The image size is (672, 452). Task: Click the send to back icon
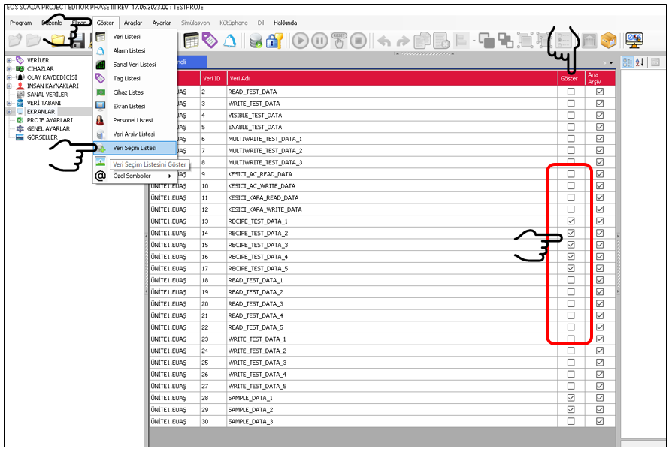pos(506,41)
